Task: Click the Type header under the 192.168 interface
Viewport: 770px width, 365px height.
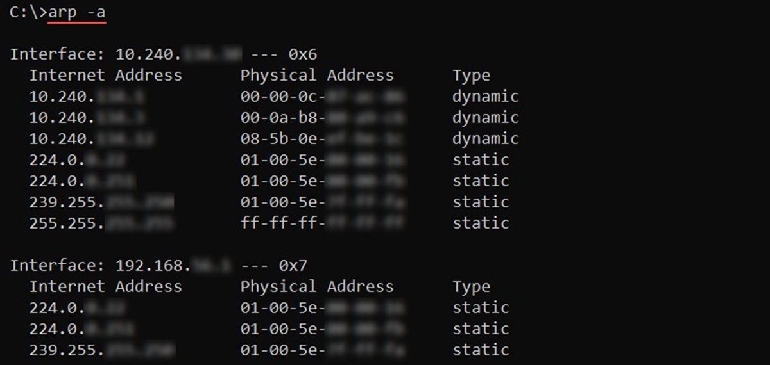Action: pyautogui.click(x=471, y=287)
